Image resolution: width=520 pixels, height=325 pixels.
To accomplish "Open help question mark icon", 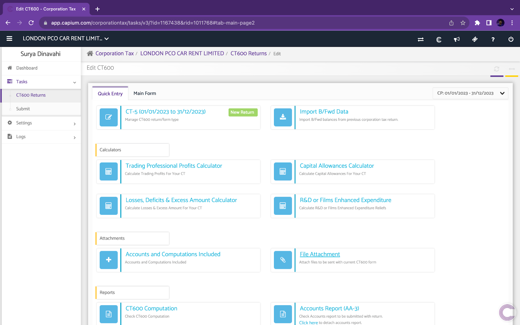I will coord(493,39).
